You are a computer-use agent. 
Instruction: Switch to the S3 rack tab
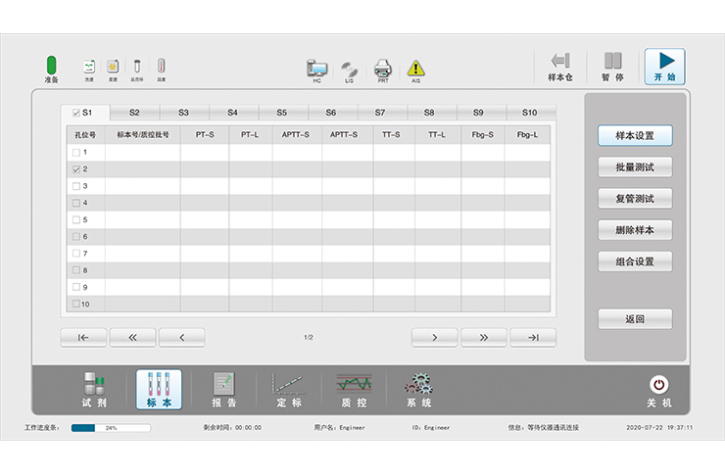(x=183, y=113)
